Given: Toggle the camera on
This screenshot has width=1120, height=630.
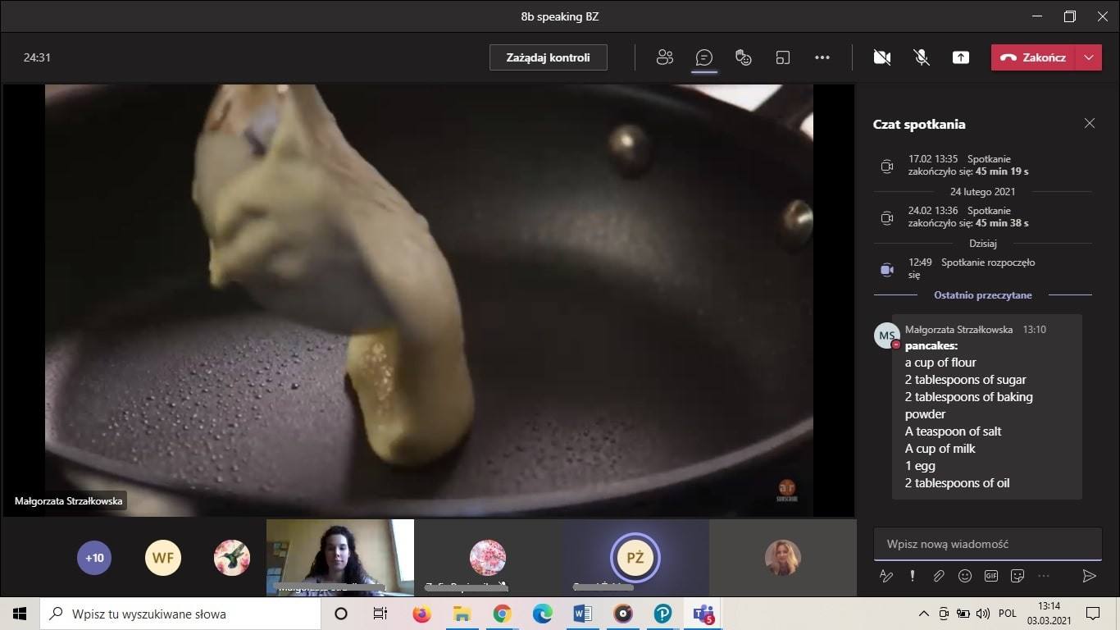Looking at the screenshot, I should click(882, 57).
